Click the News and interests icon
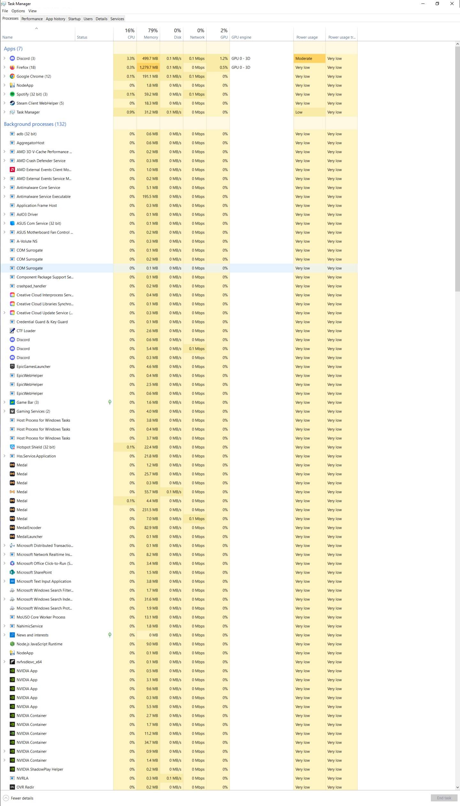This screenshot has width=460, height=806. (x=12, y=635)
